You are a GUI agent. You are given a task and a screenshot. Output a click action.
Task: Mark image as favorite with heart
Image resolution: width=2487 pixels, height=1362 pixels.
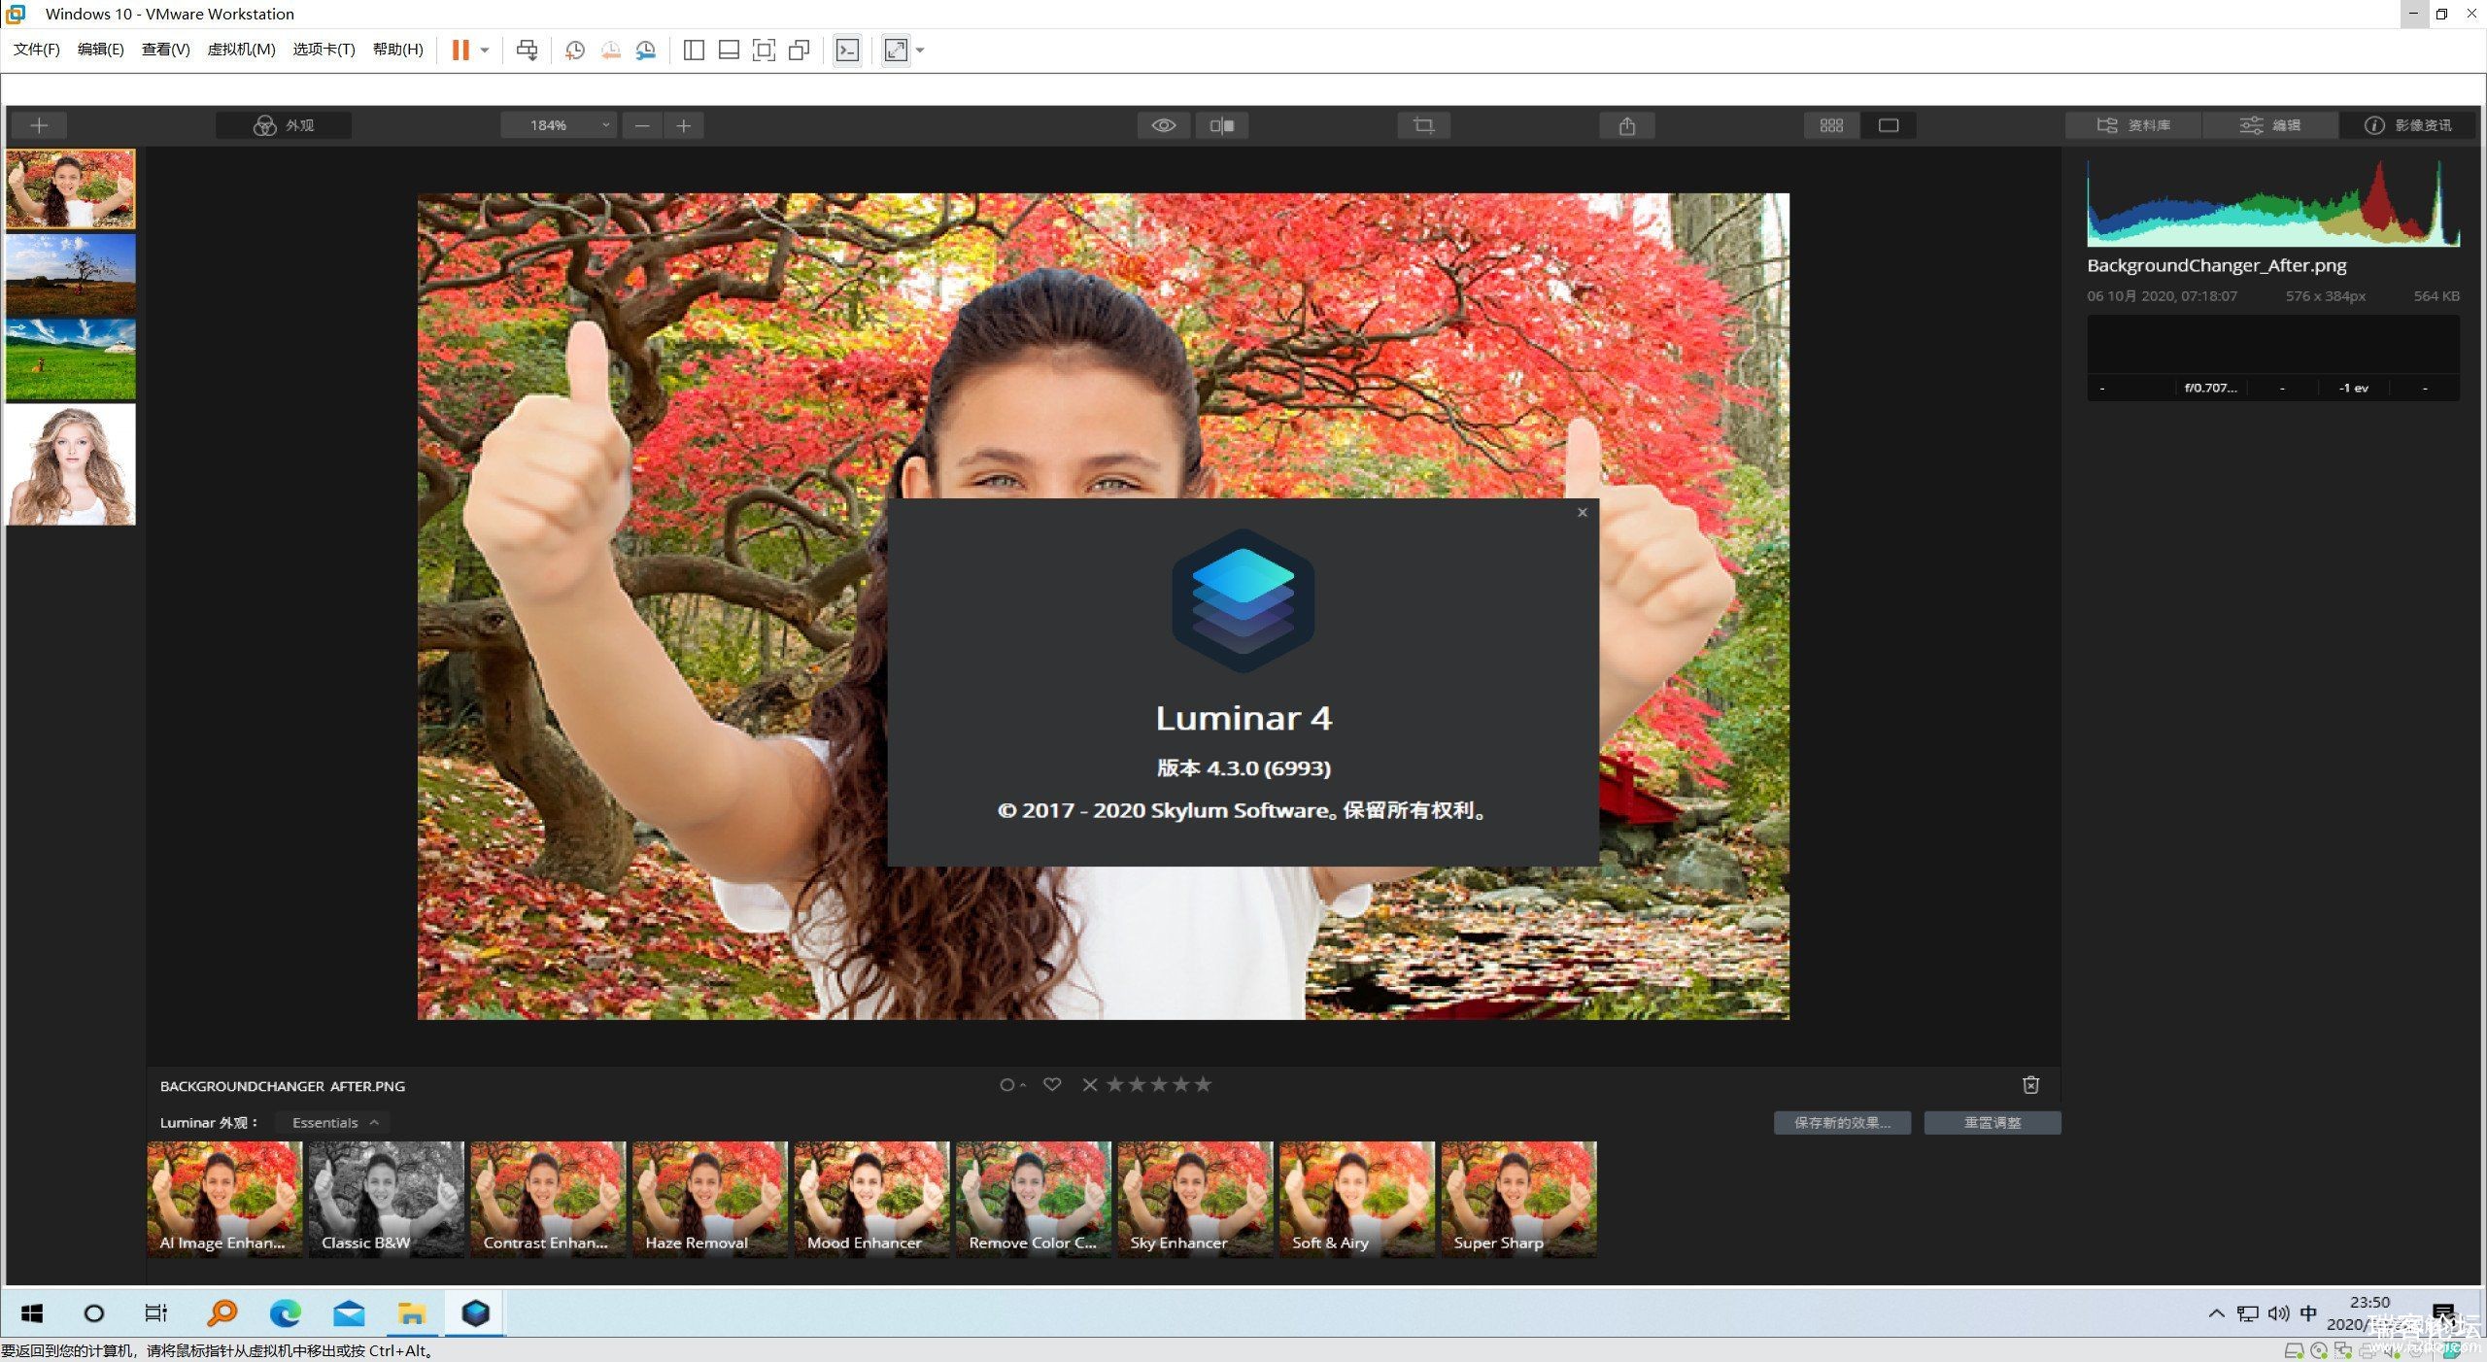1052,1084
